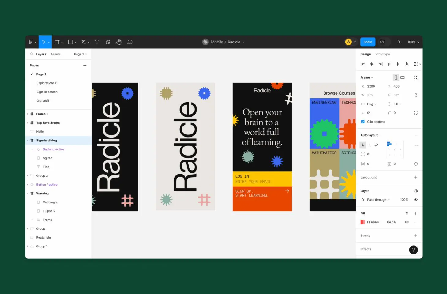Add a layout grid

[x=415, y=178]
